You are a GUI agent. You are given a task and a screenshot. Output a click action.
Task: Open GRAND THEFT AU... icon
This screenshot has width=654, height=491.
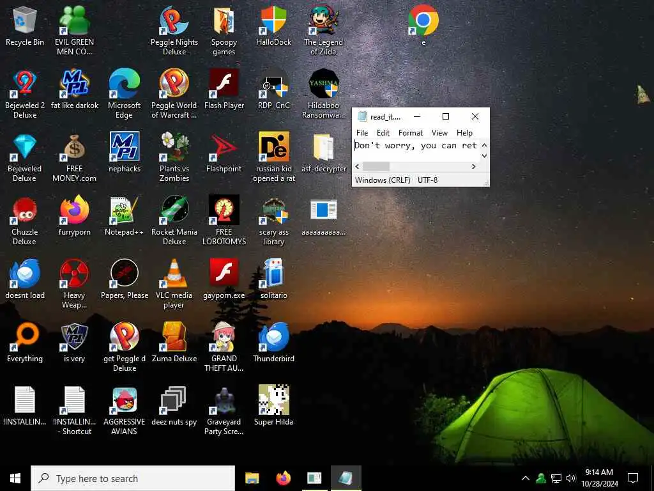(x=224, y=347)
